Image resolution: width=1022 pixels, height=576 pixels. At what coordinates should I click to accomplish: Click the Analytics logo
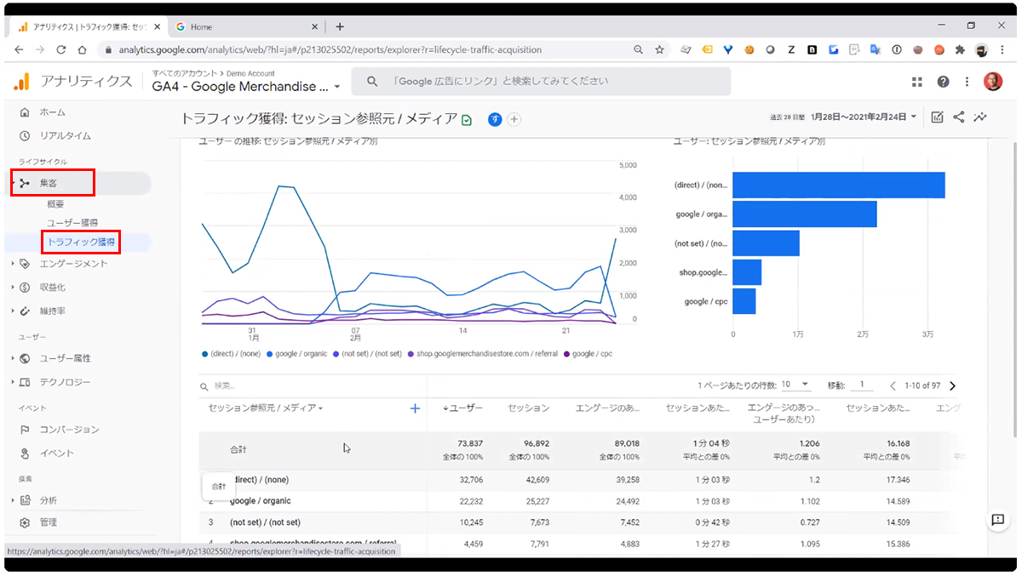tap(22, 82)
